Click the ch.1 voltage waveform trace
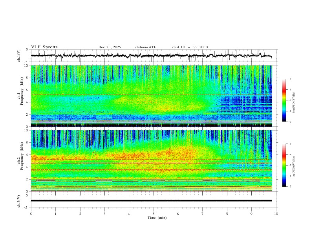 coord(151,56)
